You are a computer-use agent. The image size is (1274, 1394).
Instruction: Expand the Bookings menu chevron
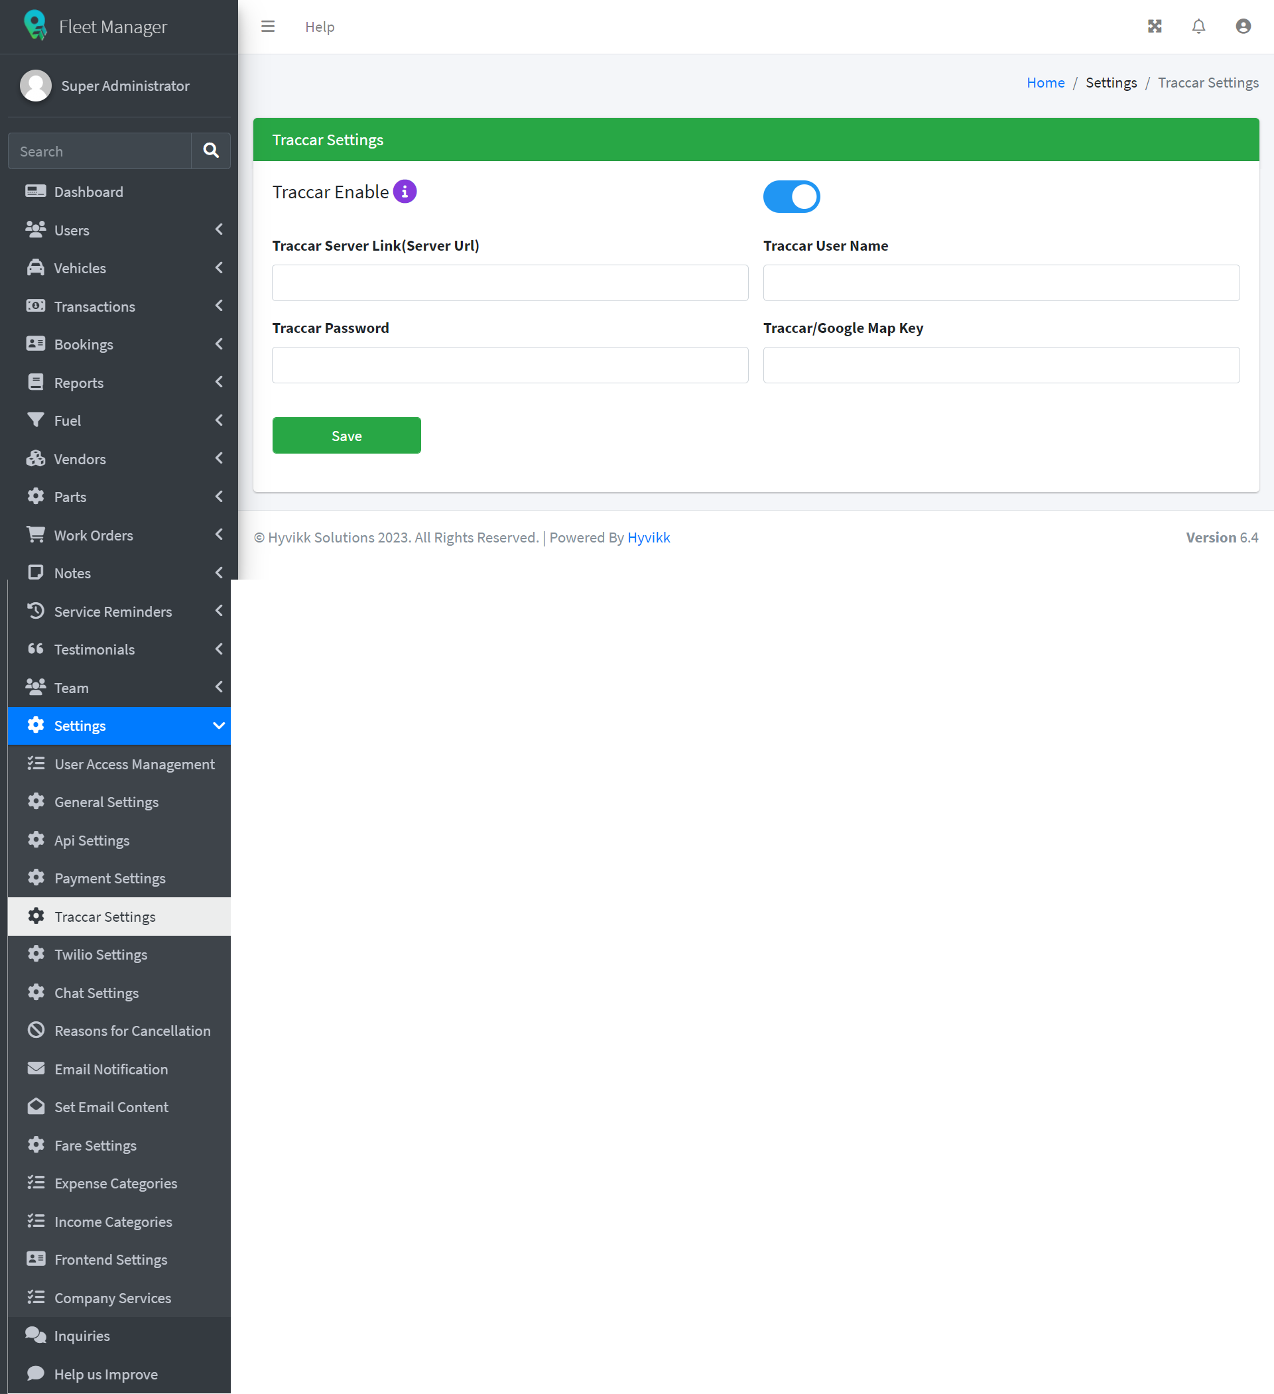click(220, 344)
